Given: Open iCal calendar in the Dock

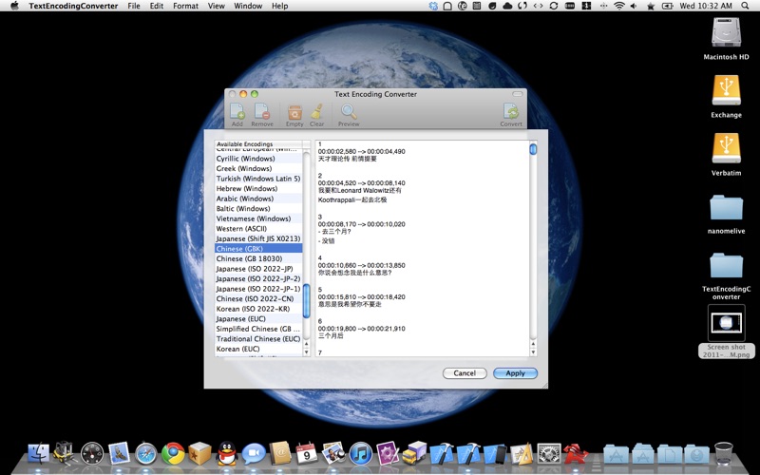Looking at the screenshot, I should pyautogui.click(x=307, y=453).
